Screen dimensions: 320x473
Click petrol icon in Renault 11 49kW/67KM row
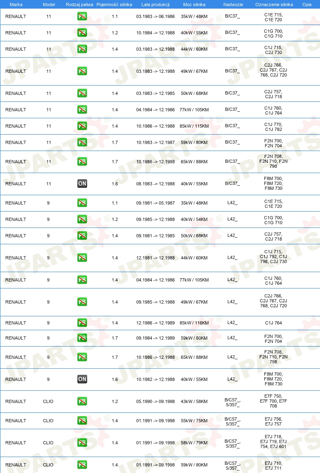click(82, 71)
